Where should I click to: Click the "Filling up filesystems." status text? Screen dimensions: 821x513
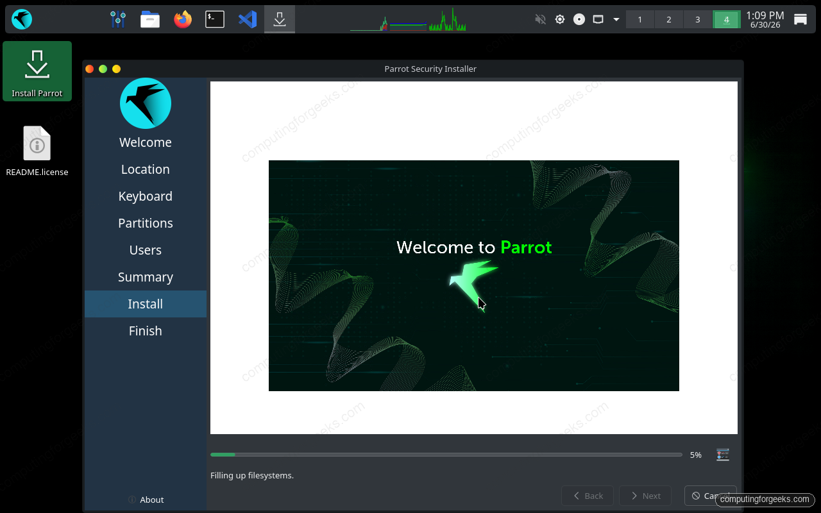coord(252,475)
